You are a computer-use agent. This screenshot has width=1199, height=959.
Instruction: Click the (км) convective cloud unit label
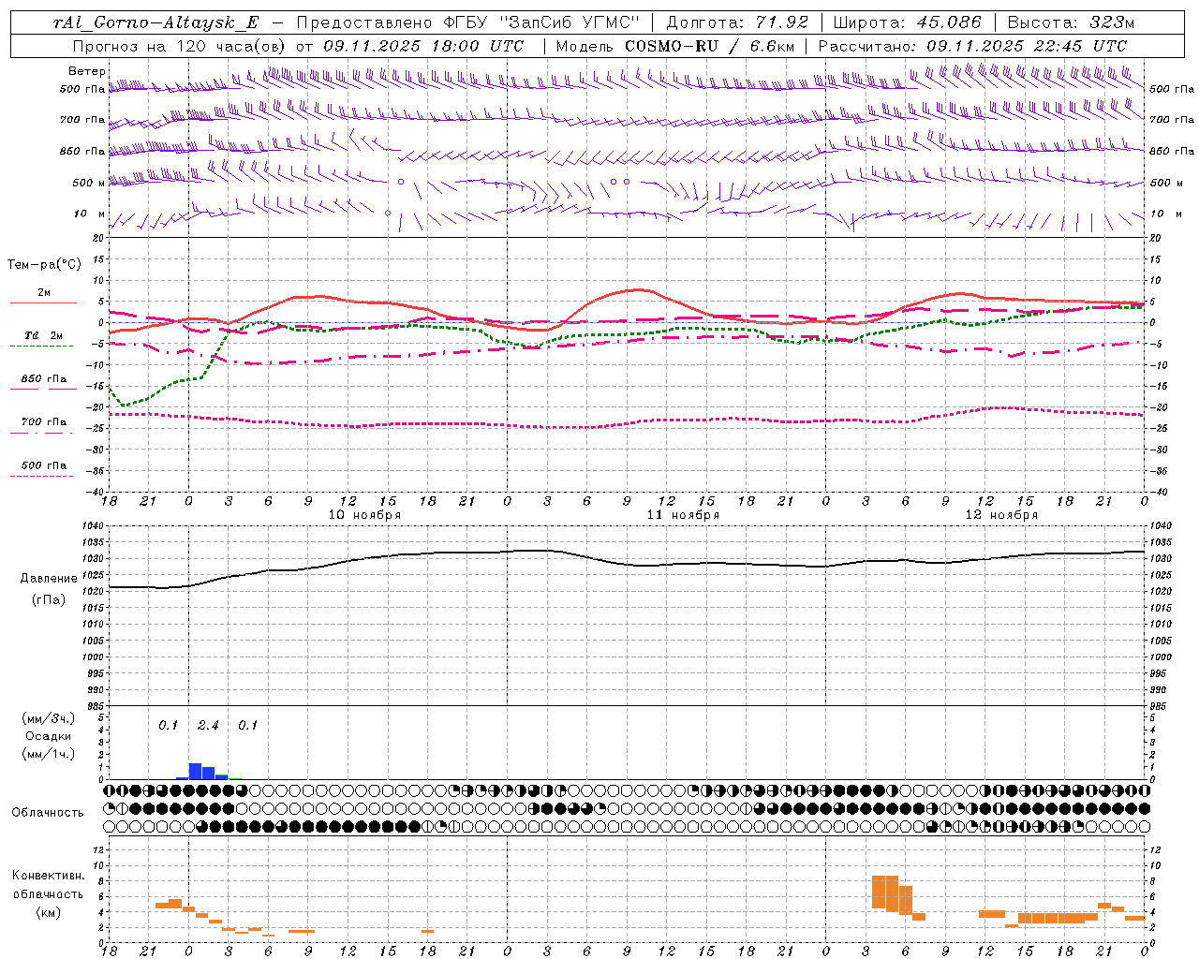pyautogui.click(x=49, y=912)
